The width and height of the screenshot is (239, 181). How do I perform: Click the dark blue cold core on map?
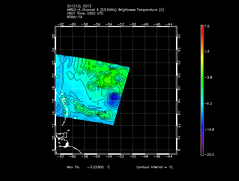click(x=114, y=98)
